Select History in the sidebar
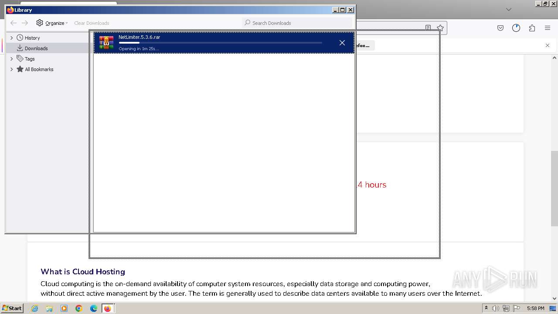Screen dimensions: 558x314 pyautogui.click(x=32, y=38)
